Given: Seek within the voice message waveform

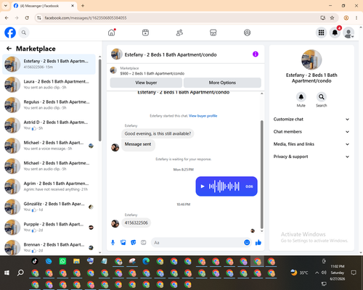Looking at the screenshot, I should coord(224,186).
